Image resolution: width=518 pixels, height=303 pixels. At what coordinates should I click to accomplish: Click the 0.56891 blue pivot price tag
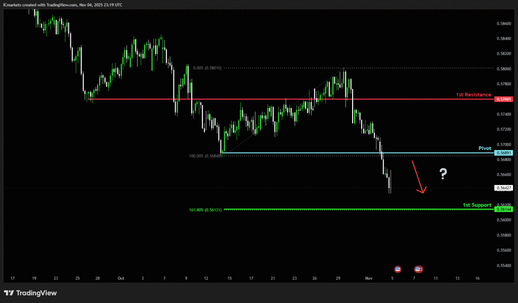tap(504, 153)
